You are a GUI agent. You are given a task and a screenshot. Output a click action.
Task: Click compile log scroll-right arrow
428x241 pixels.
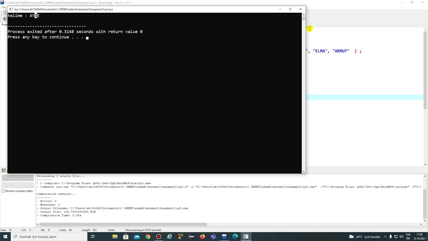tap(421, 224)
